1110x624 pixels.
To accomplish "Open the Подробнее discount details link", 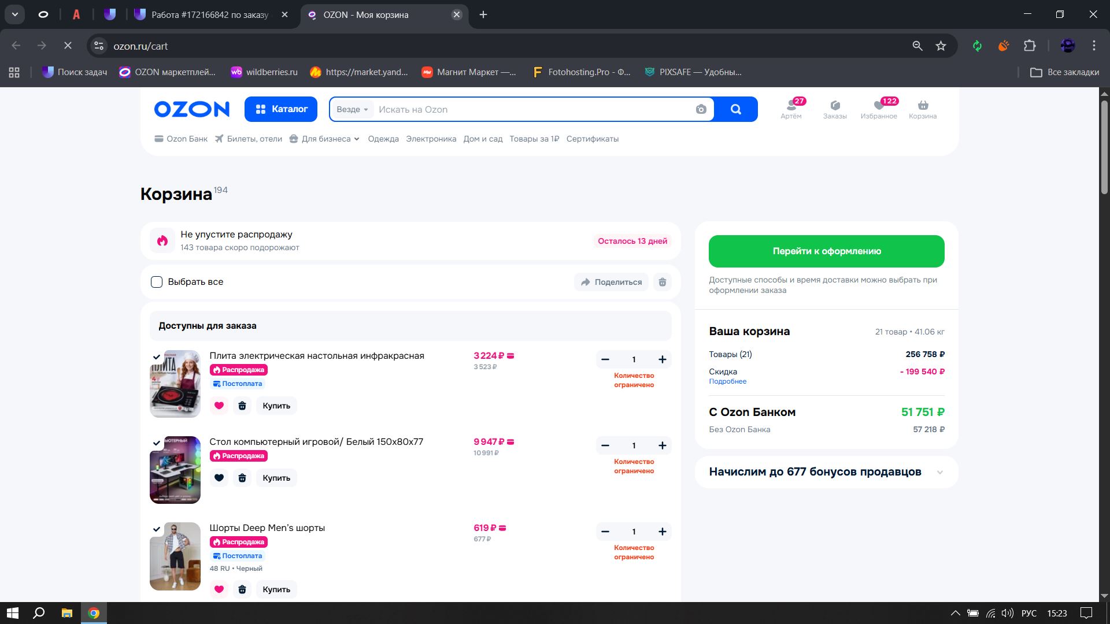I will click(x=727, y=381).
